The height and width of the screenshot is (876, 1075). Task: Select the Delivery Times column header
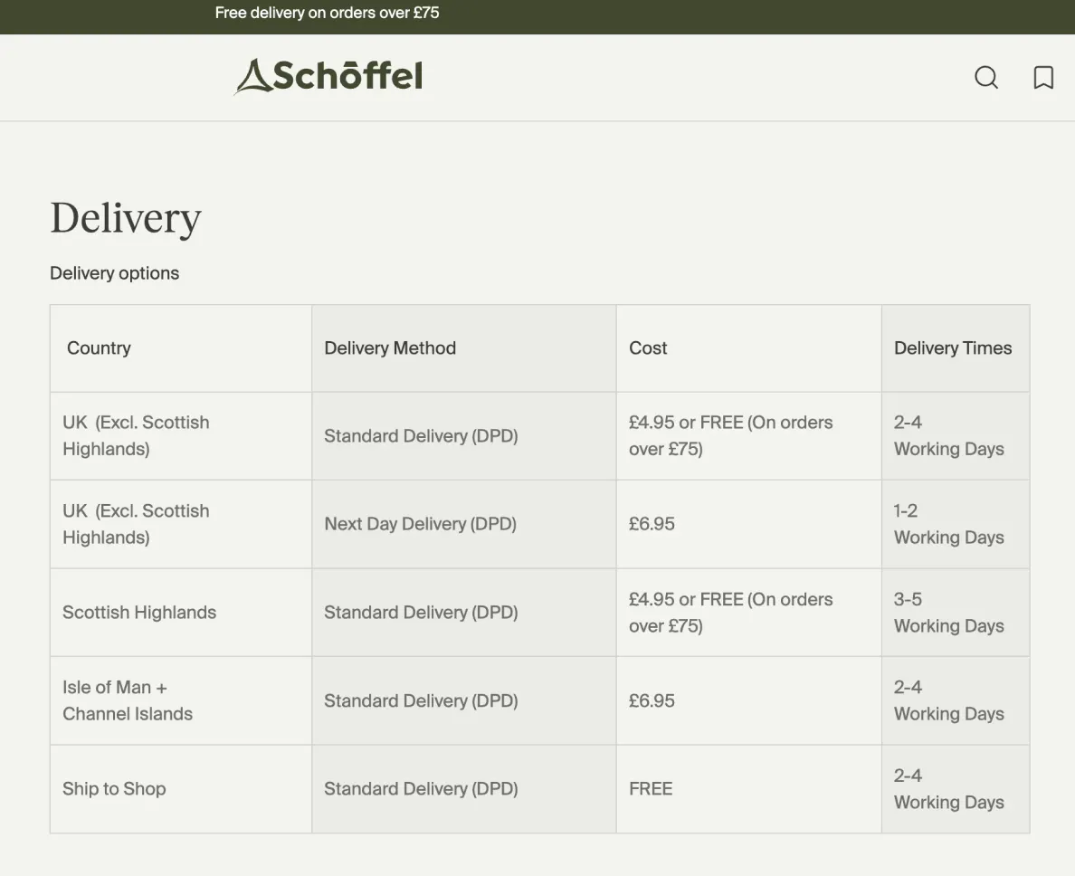click(x=953, y=348)
